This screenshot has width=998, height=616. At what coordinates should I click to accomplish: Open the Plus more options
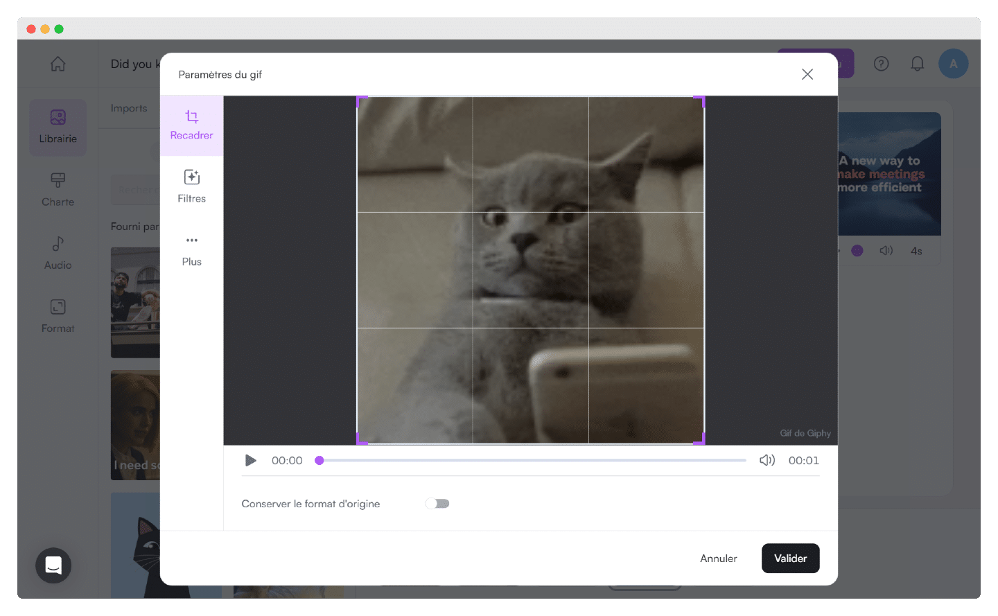click(191, 250)
